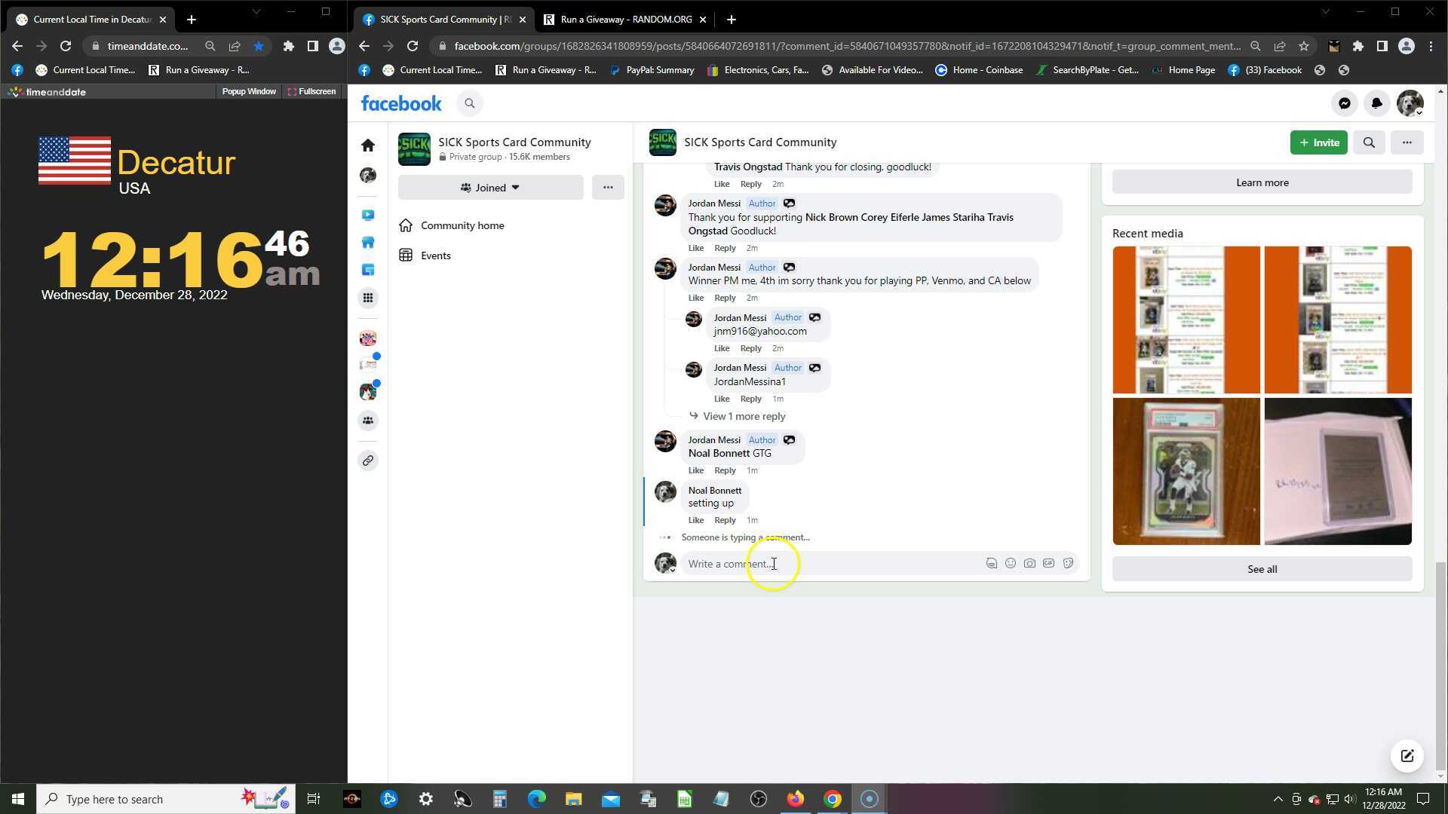
Task: Open Community home in group menu
Action: click(462, 225)
